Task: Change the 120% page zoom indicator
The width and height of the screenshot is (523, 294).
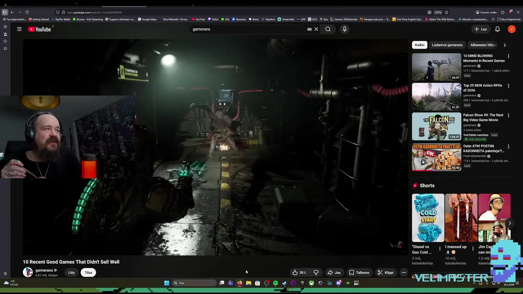Action: click(438, 12)
